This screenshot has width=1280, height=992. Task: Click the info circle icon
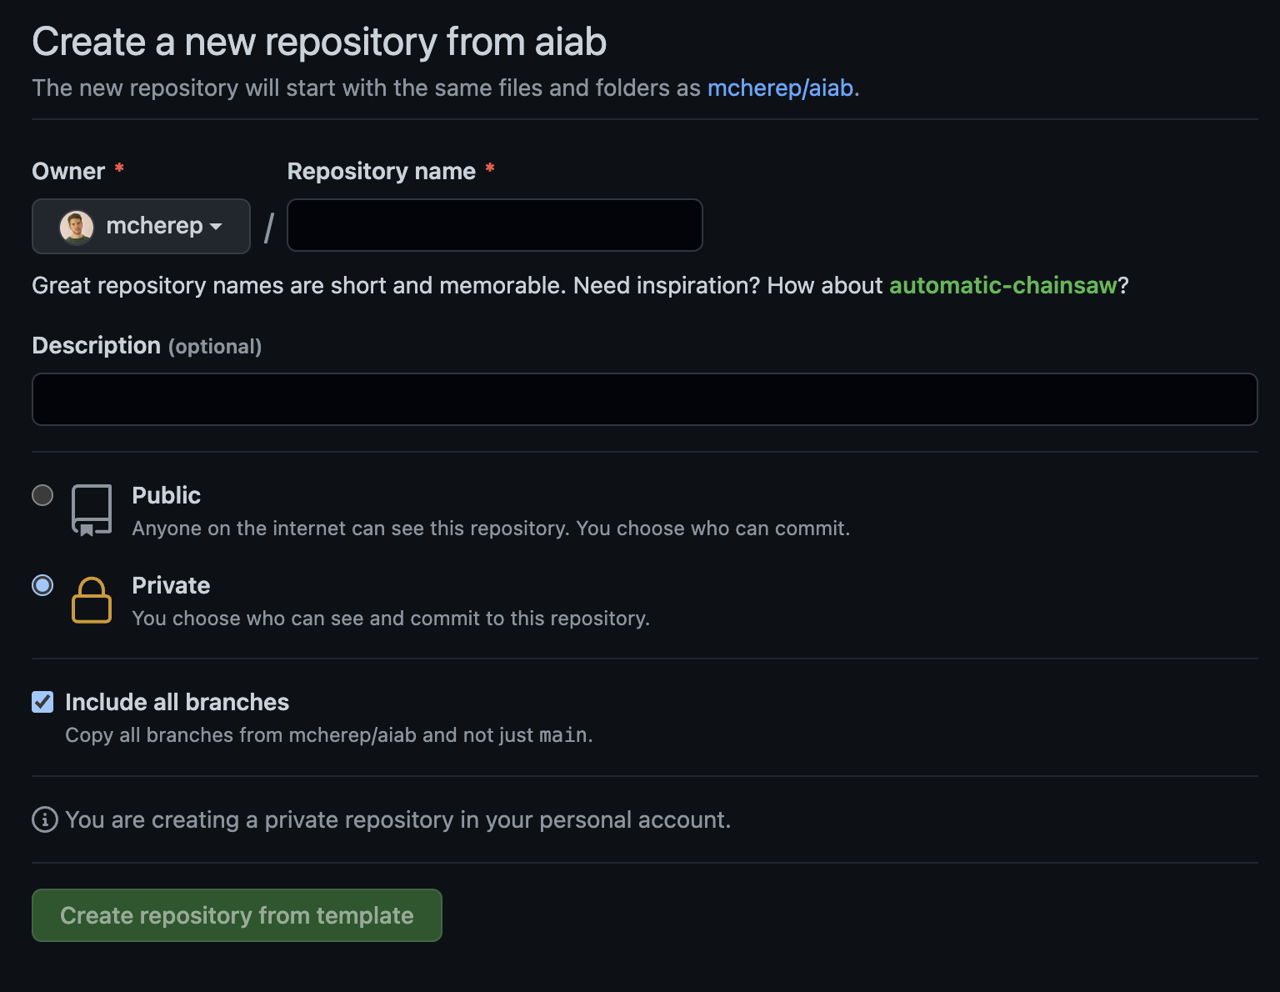click(45, 819)
